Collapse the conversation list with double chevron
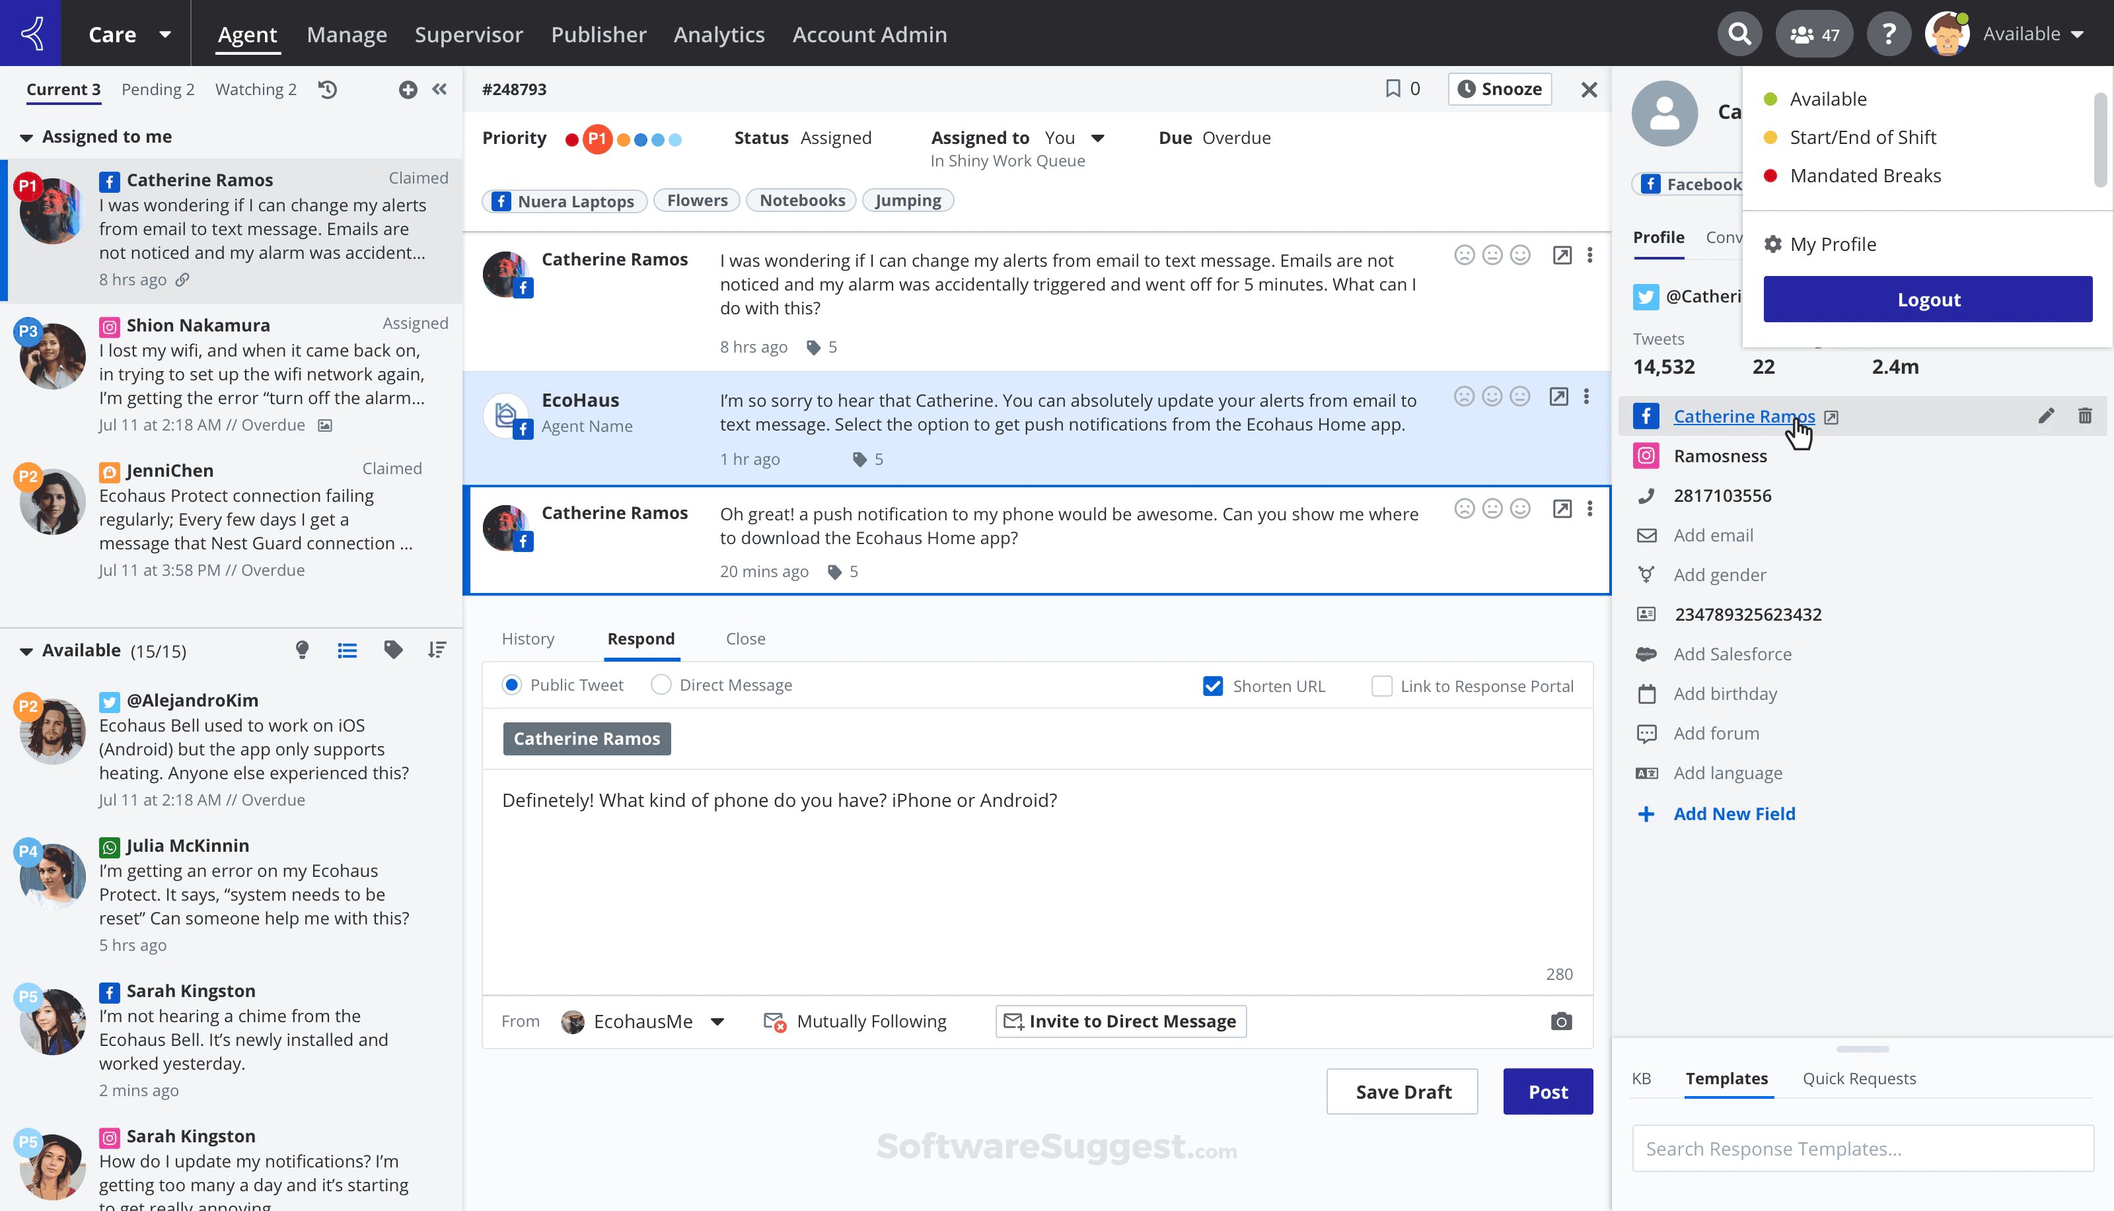 440,90
